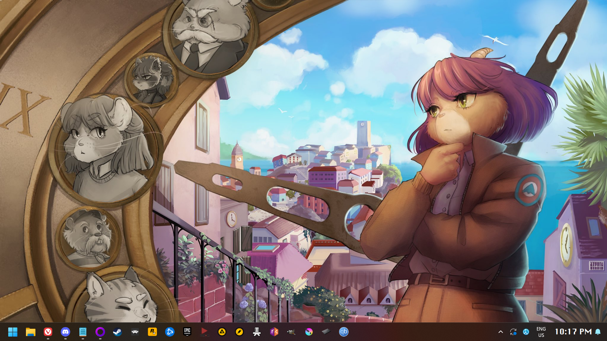Open the Windows Start menu
Screen dimensions: 607x341
pos(13,332)
